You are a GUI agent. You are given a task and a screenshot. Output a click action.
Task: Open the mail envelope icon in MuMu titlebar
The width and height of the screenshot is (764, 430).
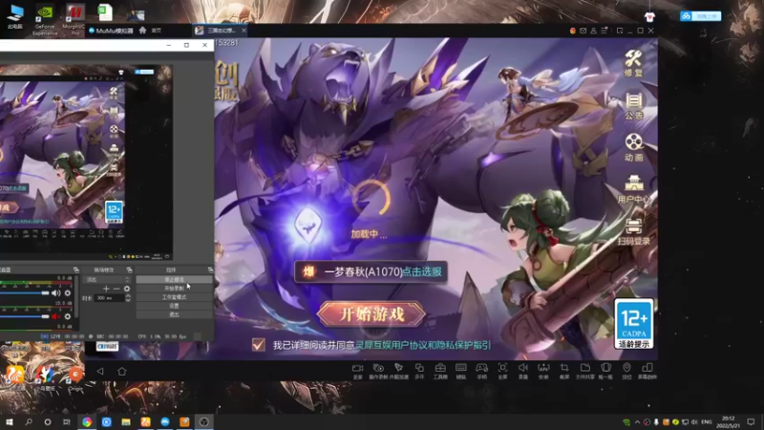583,31
